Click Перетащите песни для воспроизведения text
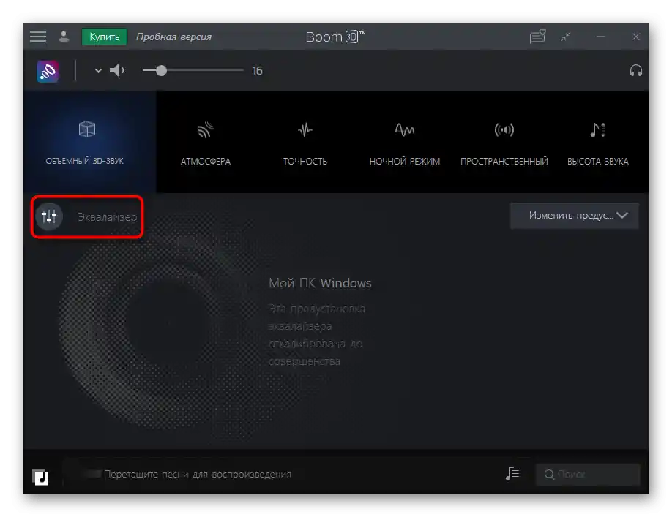 198,474
